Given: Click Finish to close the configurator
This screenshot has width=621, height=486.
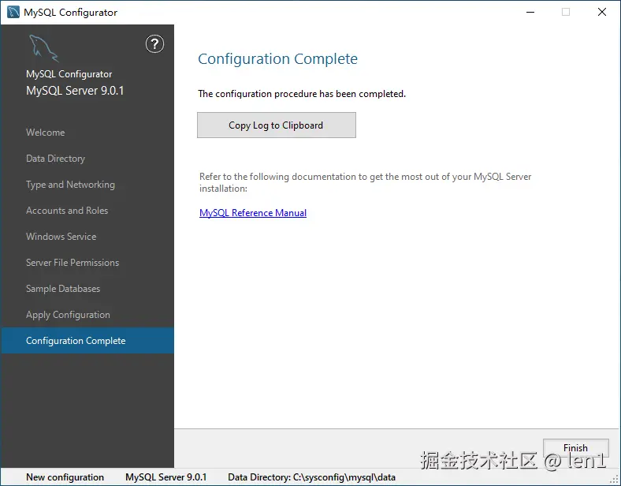Looking at the screenshot, I should (575, 448).
